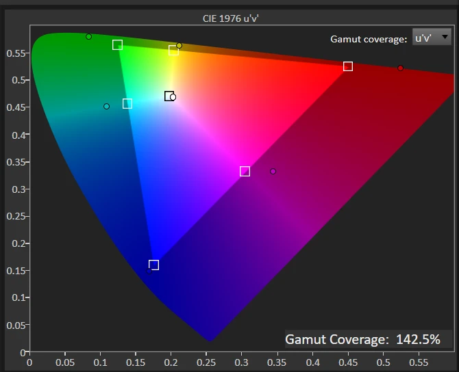This screenshot has width=459, height=372.
Task: Select the green primary target square
Action: pos(117,45)
